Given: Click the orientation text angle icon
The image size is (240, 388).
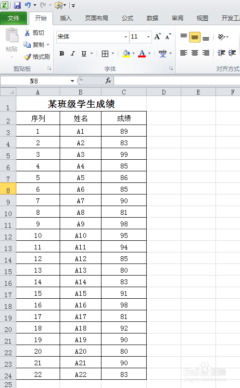Looking at the screenshot, I should [221, 37].
